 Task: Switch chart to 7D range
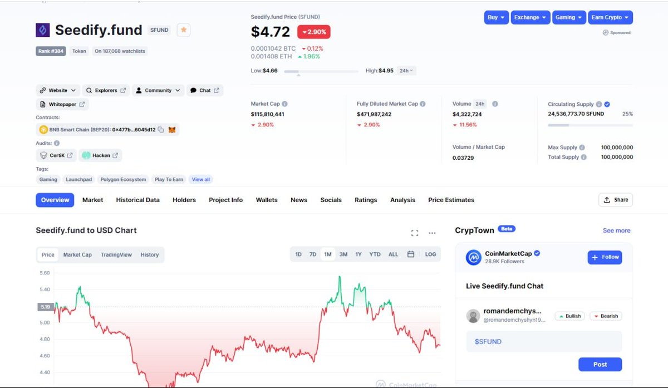click(x=313, y=254)
